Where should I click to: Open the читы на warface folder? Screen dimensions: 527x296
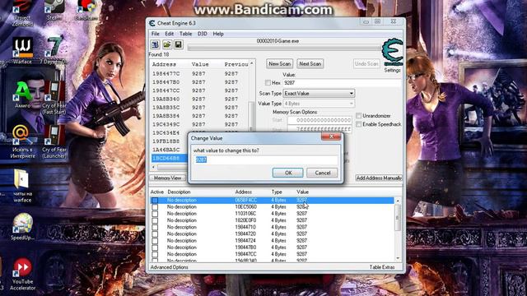pyautogui.click(x=22, y=187)
